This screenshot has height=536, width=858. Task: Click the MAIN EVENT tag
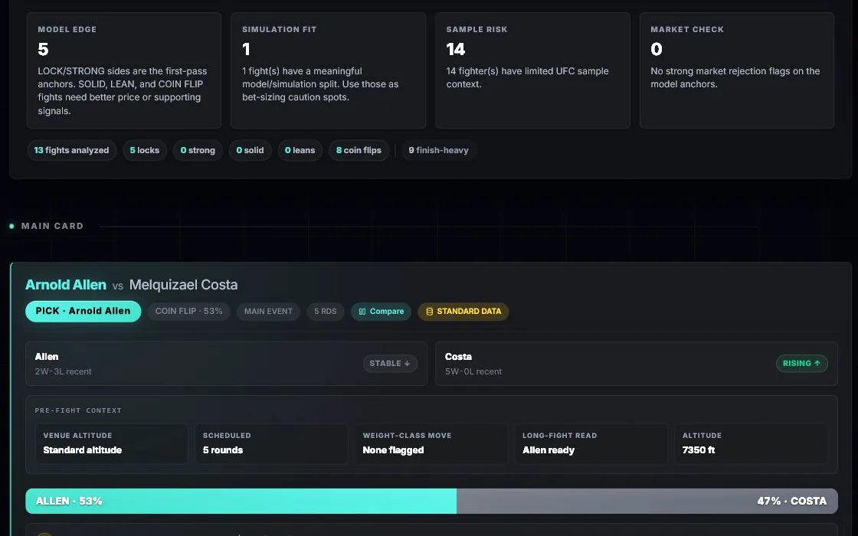268,311
